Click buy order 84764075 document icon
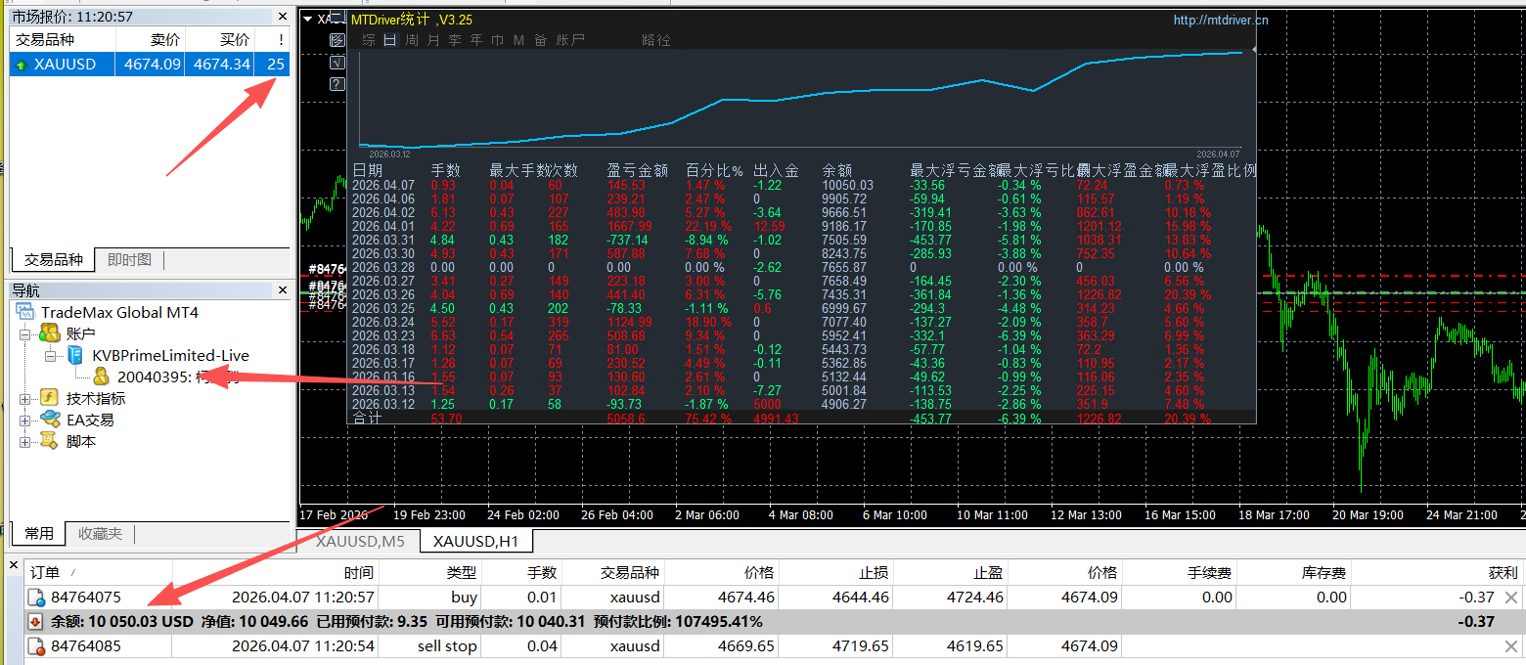1526x665 pixels. click(36, 598)
